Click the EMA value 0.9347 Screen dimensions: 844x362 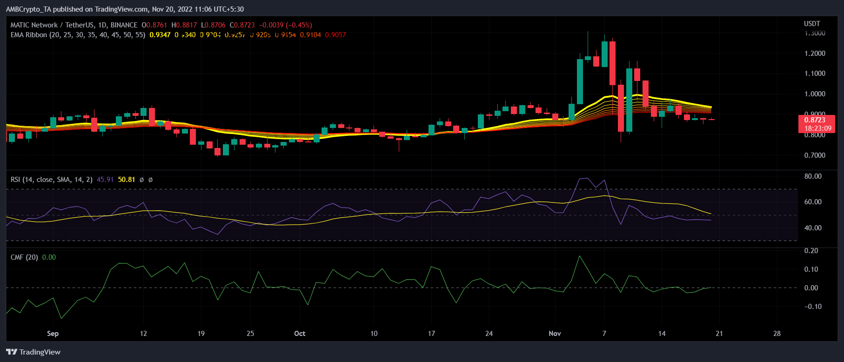coord(160,35)
